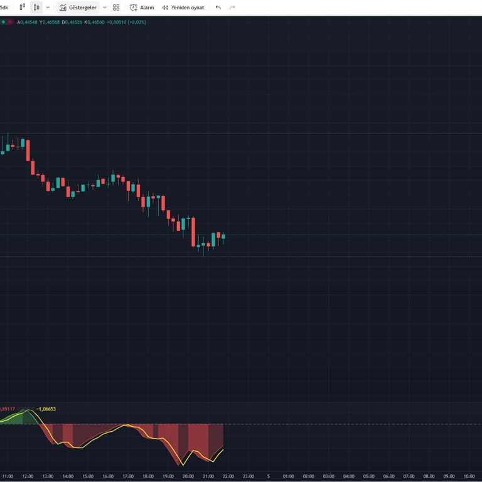Viewport: 482px width, 482px height.
Task: Click the 23:00 time axis label
Action: point(249,476)
